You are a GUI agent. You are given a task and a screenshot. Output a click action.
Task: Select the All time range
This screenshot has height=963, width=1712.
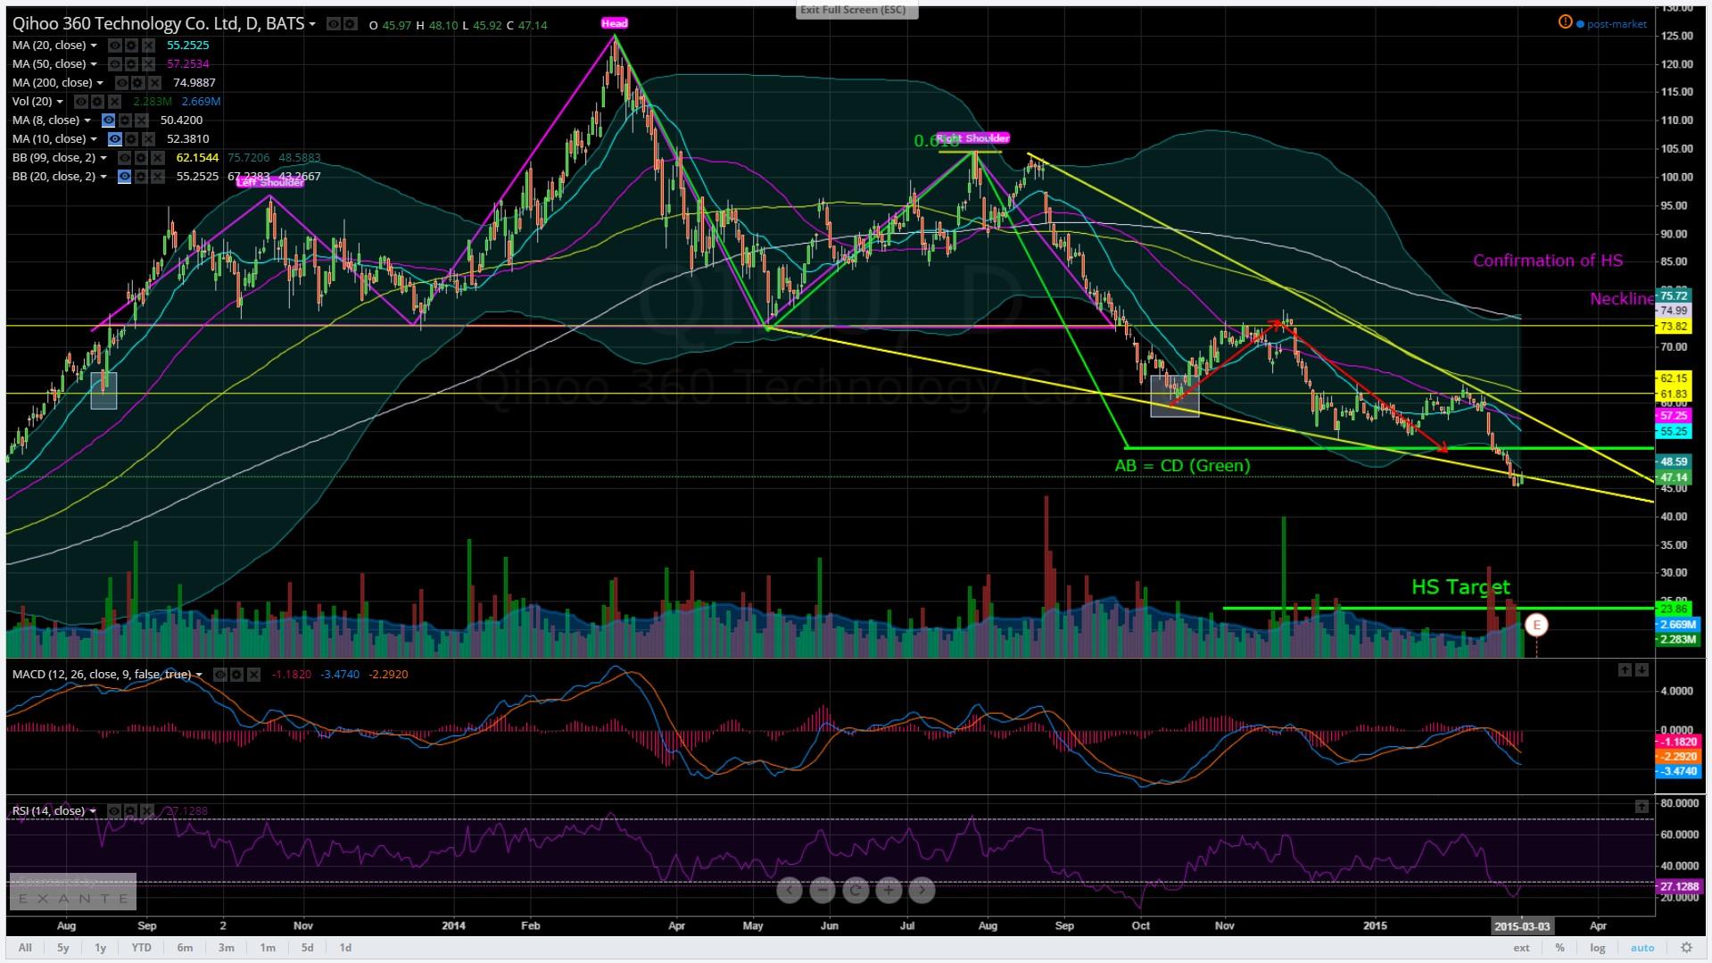[x=25, y=948]
